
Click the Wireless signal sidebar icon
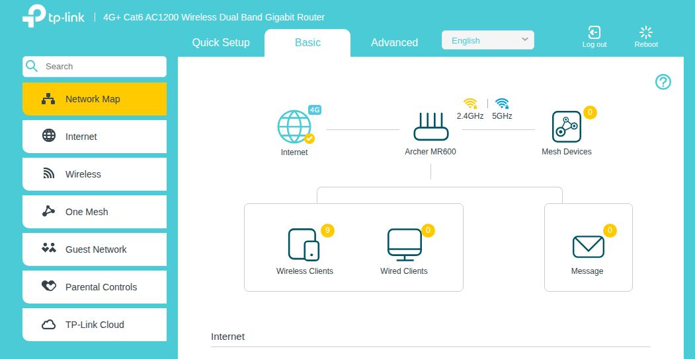pos(49,174)
